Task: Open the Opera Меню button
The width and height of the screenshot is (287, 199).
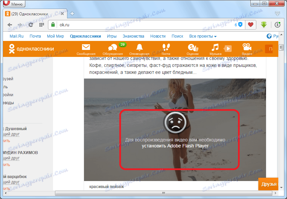Action: pyautogui.click(x=14, y=3)
